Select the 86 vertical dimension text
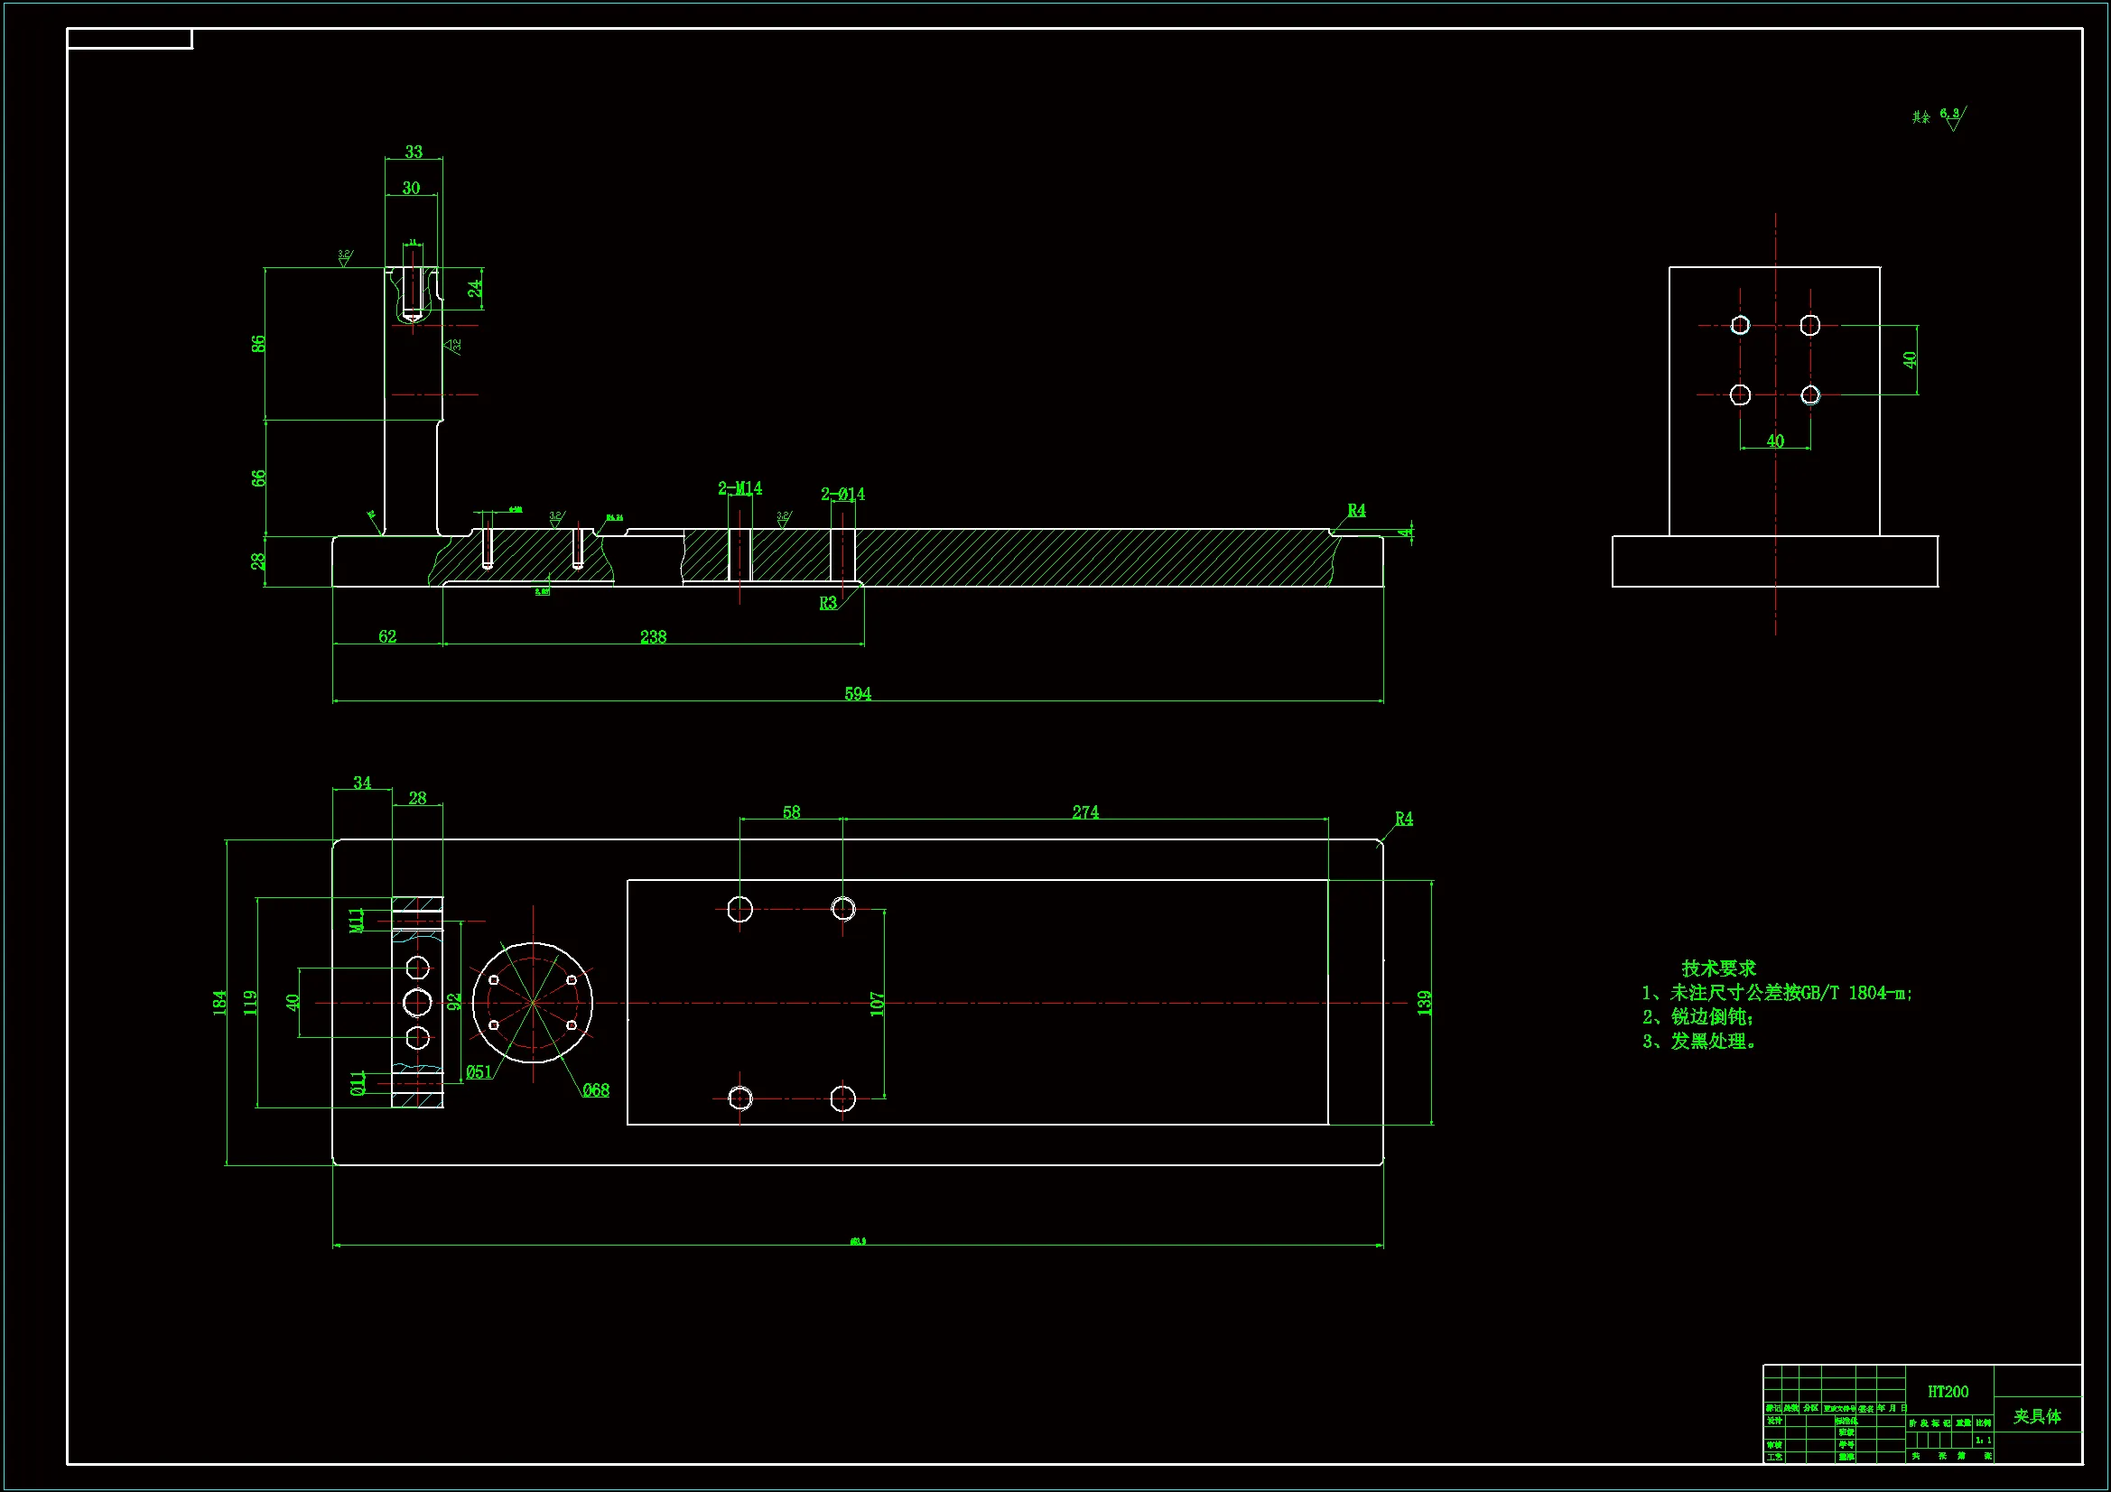This screenshot has height=1492, width=2111. (x=258, y=344)
